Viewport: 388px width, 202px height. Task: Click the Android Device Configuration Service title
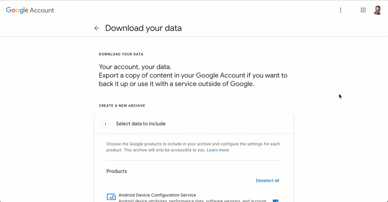(157, 195)
